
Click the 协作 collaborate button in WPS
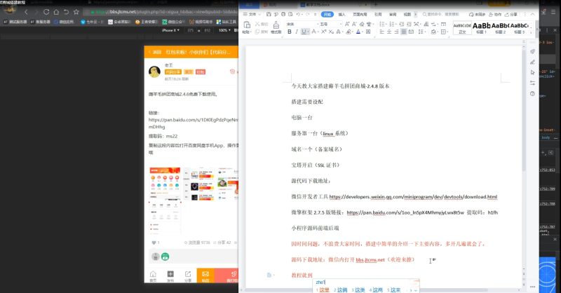495,14
